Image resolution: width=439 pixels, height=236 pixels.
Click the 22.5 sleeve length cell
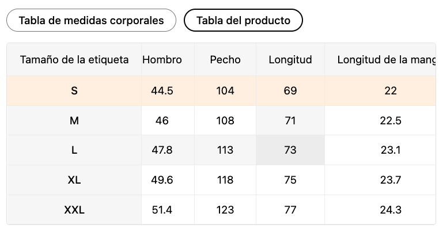click(391, 120)
